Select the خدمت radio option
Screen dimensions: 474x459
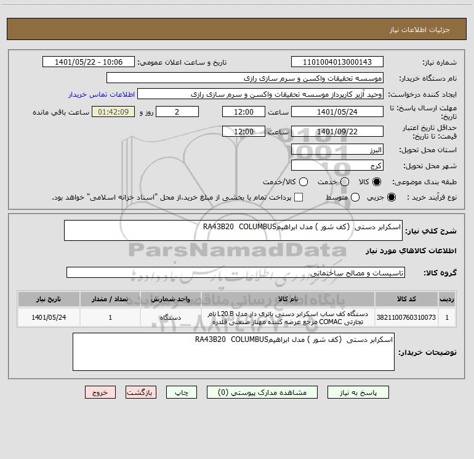tap(345, 182)
